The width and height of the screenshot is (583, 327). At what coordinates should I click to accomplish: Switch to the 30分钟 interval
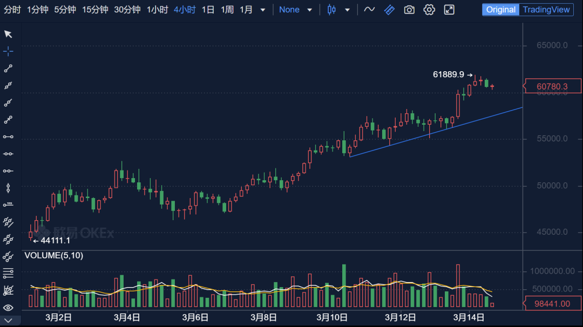point(127,10)
